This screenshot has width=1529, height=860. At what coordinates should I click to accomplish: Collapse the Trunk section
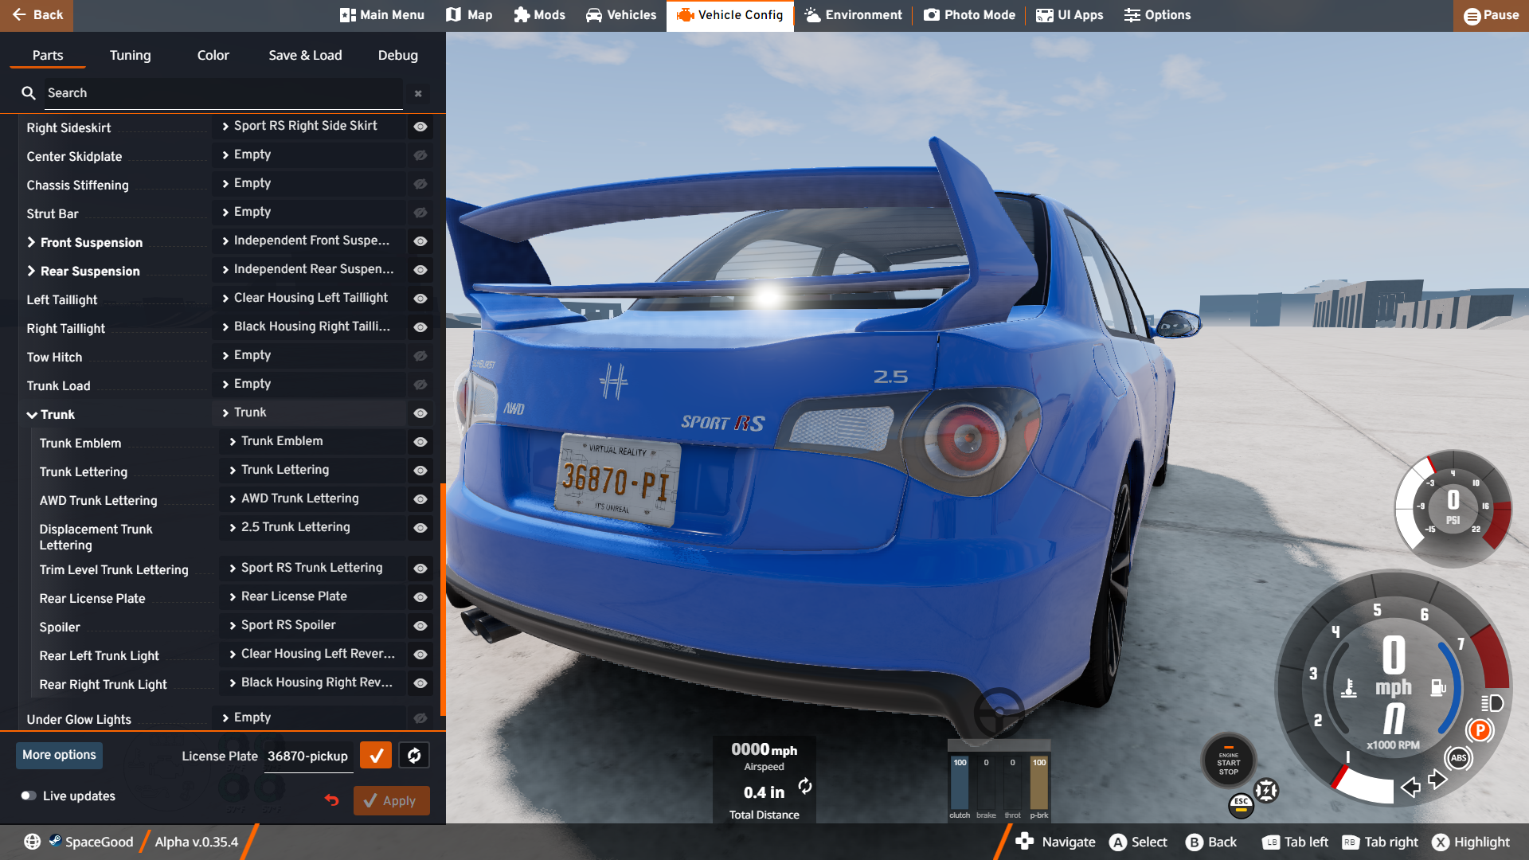32,415
